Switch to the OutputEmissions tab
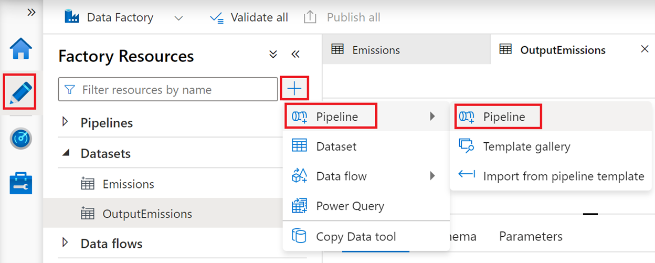The width and height of the screenshot is (655, 263). point(563,50)
